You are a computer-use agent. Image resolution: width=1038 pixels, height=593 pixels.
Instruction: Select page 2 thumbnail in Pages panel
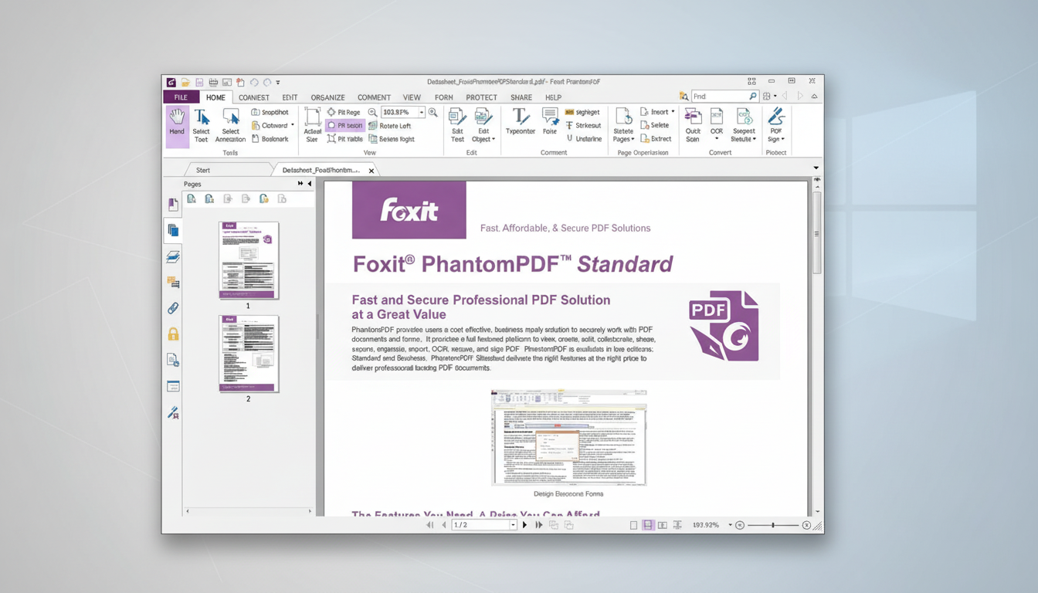tap(248, 354)
